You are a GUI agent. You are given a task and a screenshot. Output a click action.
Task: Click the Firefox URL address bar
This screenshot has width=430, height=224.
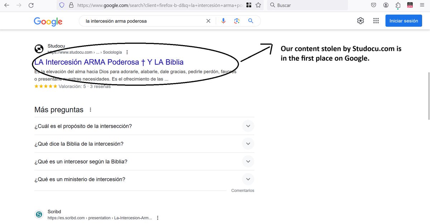coord(159,5)
